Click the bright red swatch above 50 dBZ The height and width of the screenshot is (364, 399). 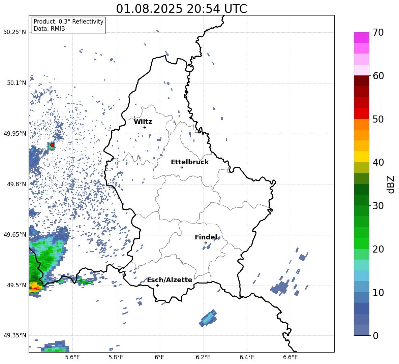coord(362,113)
